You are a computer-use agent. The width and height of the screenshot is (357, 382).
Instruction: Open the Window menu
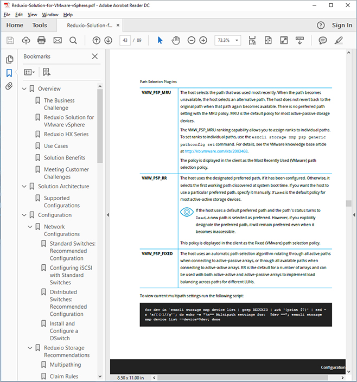point(50,15)
